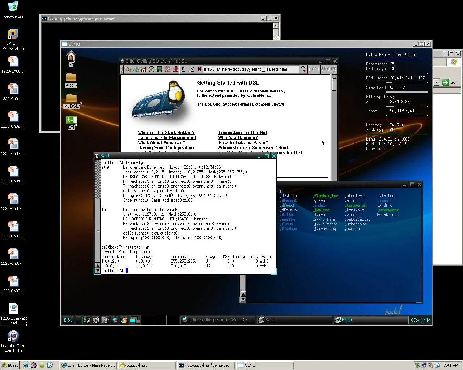Open Recycle Bin on Windows desktop
The height and width of the screenshot is (370, 463).
click(x=13, y=10)
